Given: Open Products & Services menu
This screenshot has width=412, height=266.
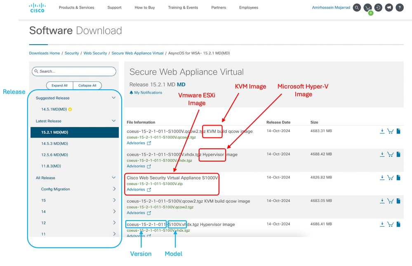Looking at the screenshot, I should [x=76, y=7].
